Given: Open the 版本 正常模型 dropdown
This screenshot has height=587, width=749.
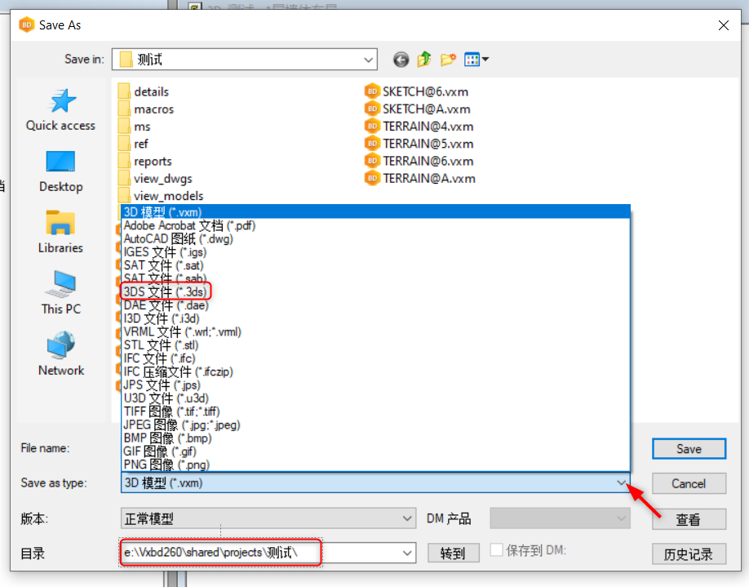Looking at the screenshot, I should coord(268,518).
